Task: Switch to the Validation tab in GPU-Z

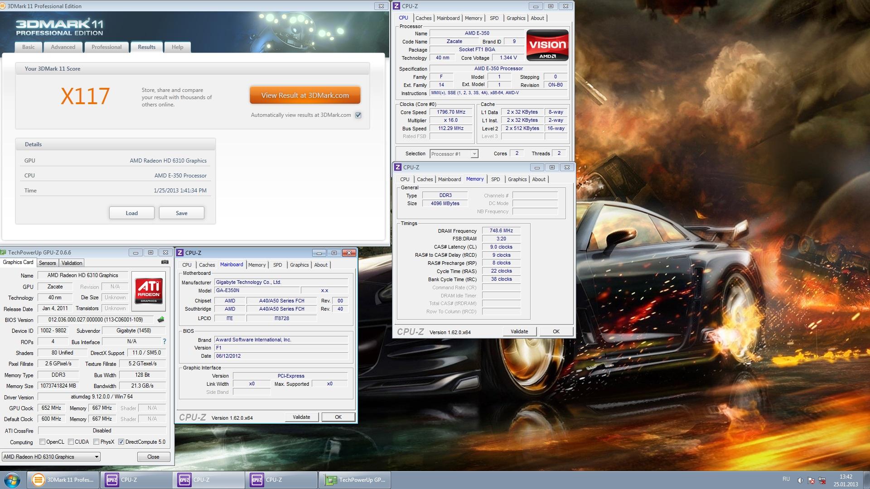Action: point(72,263)
